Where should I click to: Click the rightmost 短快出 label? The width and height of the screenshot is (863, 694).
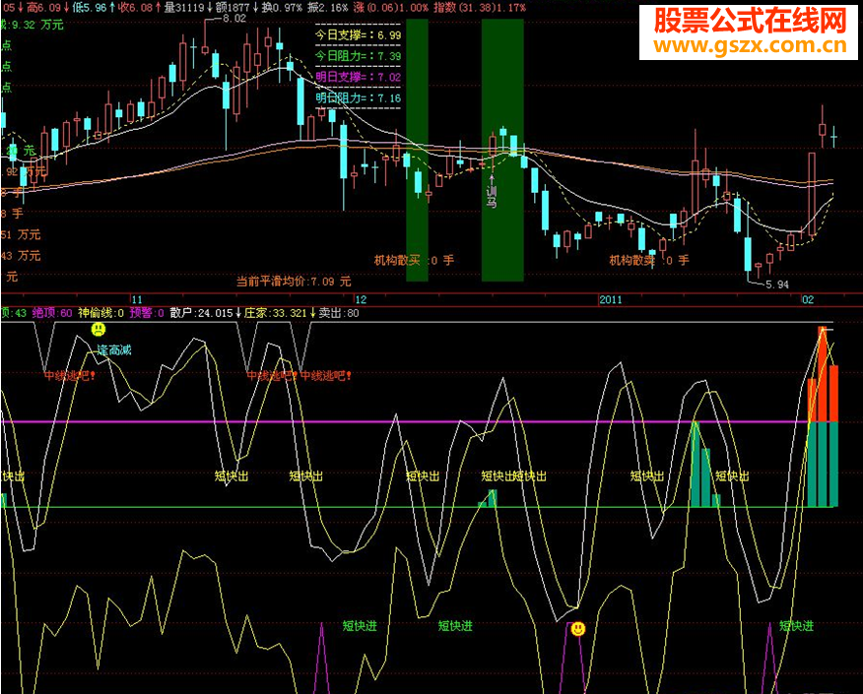click(731, 476)
